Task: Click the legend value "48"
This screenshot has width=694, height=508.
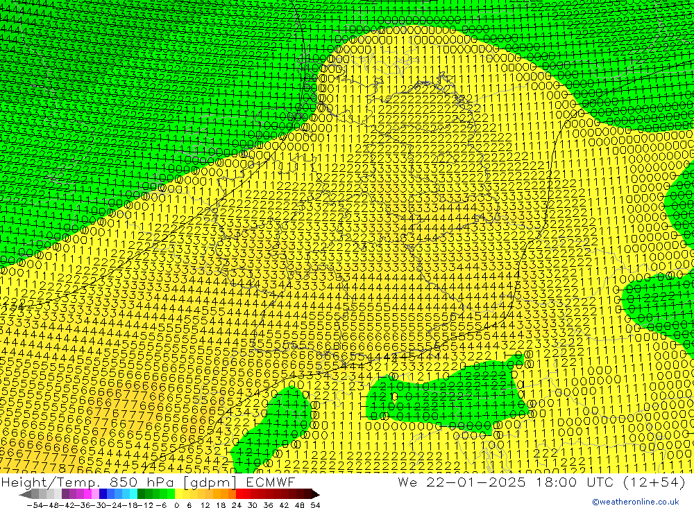Action: pyautogui.click(x=300, y=505)
